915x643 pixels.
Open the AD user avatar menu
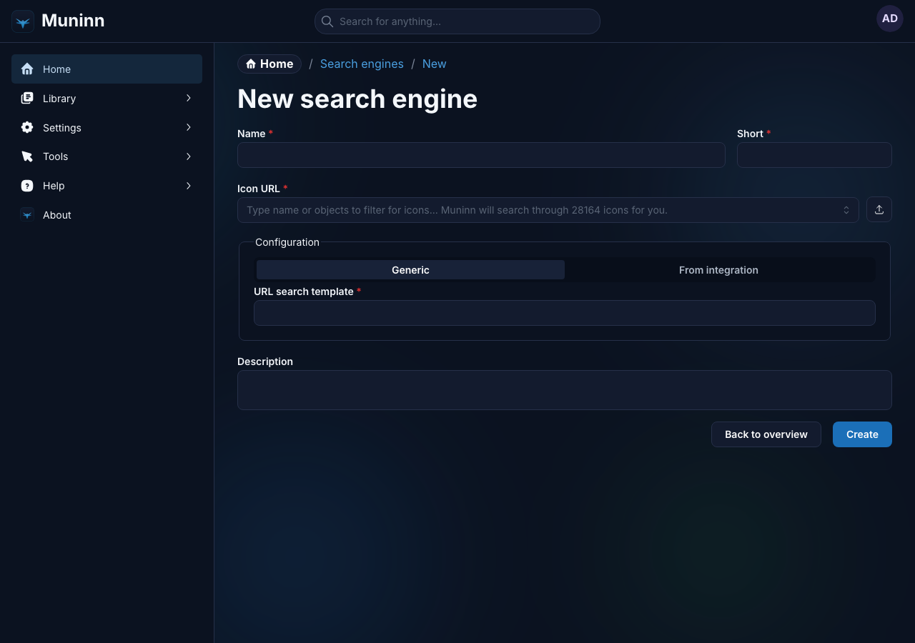click(890, 19)
